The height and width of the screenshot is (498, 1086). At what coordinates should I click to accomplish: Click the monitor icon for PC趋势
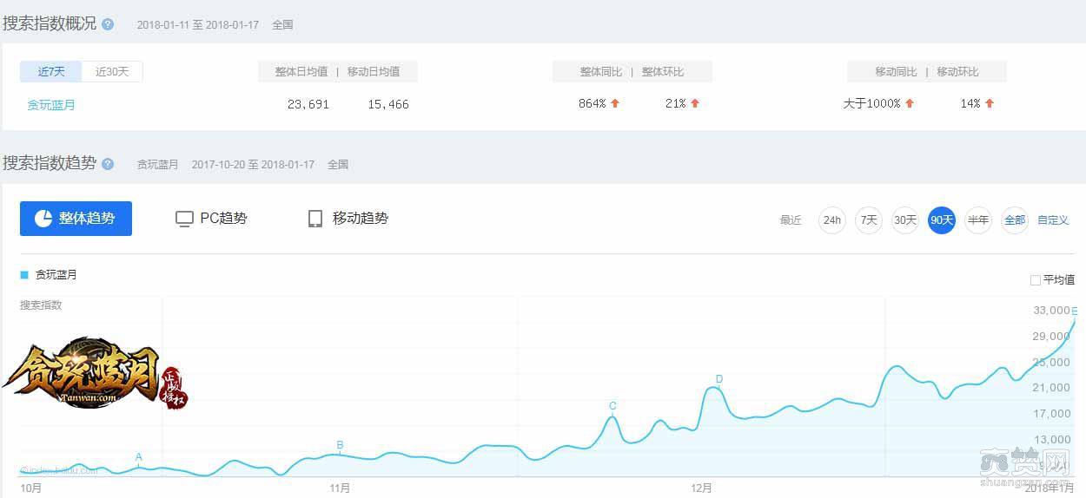pos(184,219)
